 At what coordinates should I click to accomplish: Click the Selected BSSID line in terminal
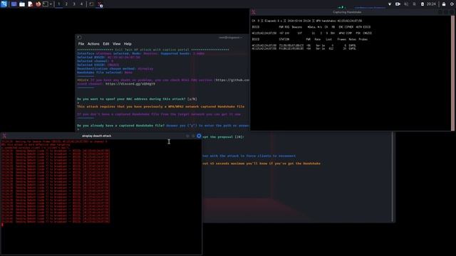point(108,58)
